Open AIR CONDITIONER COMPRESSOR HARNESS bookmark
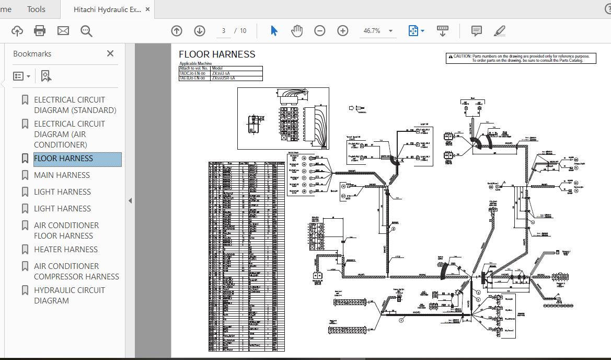The height and width of the screenshot is (360, 611). point(76,271)
